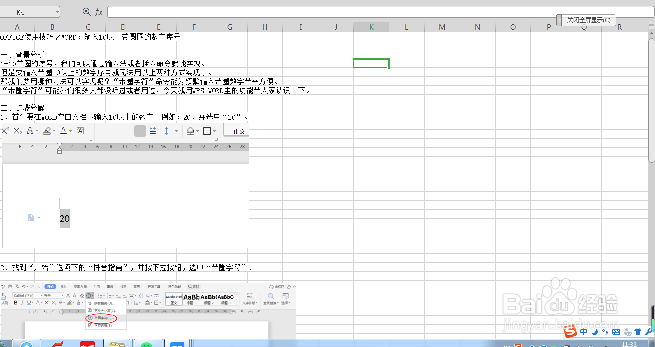
Task: Click the line starting '但是要输入带圈10以上'
Action: (107, 72)
